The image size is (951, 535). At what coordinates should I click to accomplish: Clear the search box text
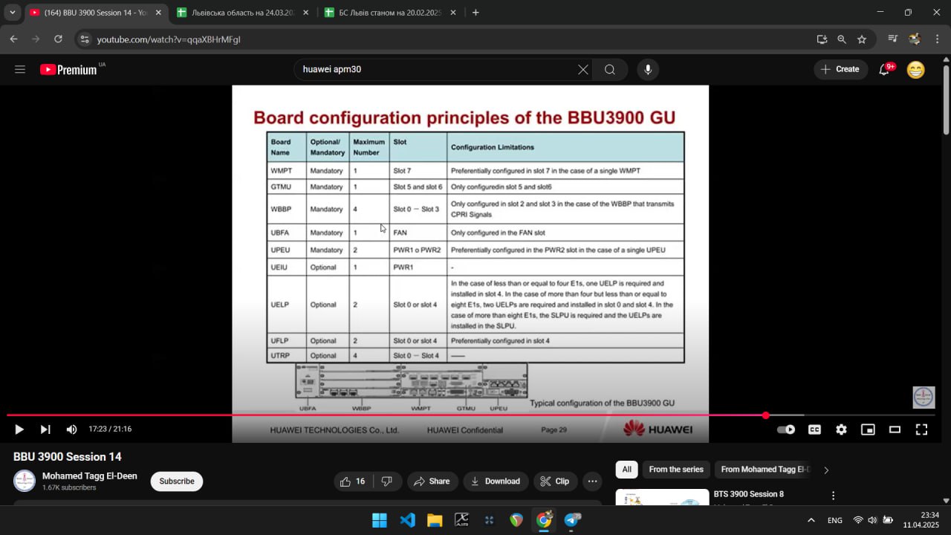583,69
